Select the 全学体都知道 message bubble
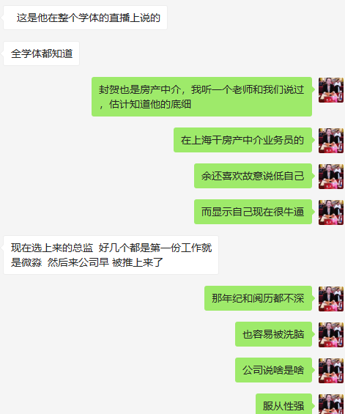 42,53
